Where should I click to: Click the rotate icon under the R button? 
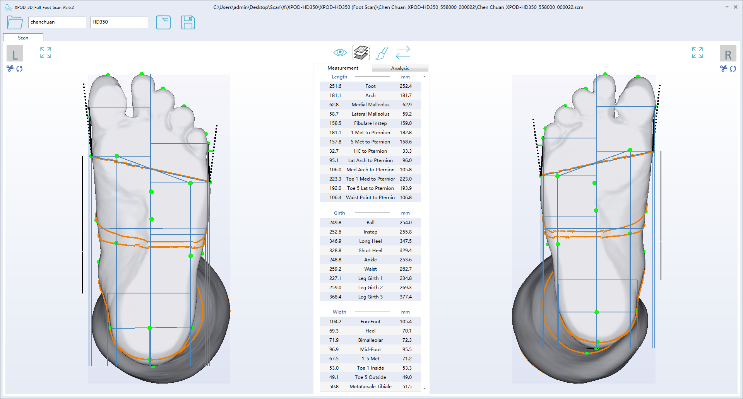(733, 69)
